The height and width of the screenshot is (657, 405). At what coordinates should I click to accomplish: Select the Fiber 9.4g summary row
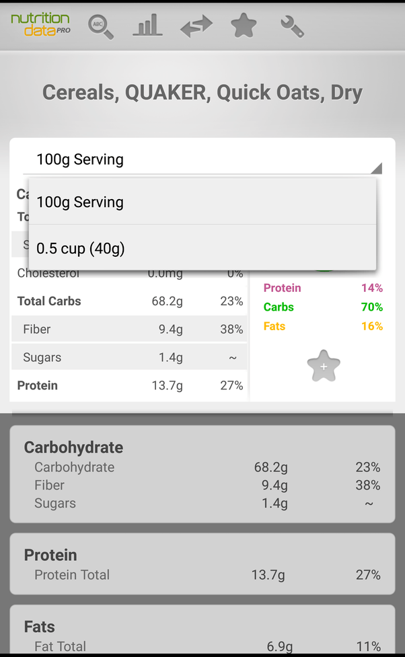point(130,329)
